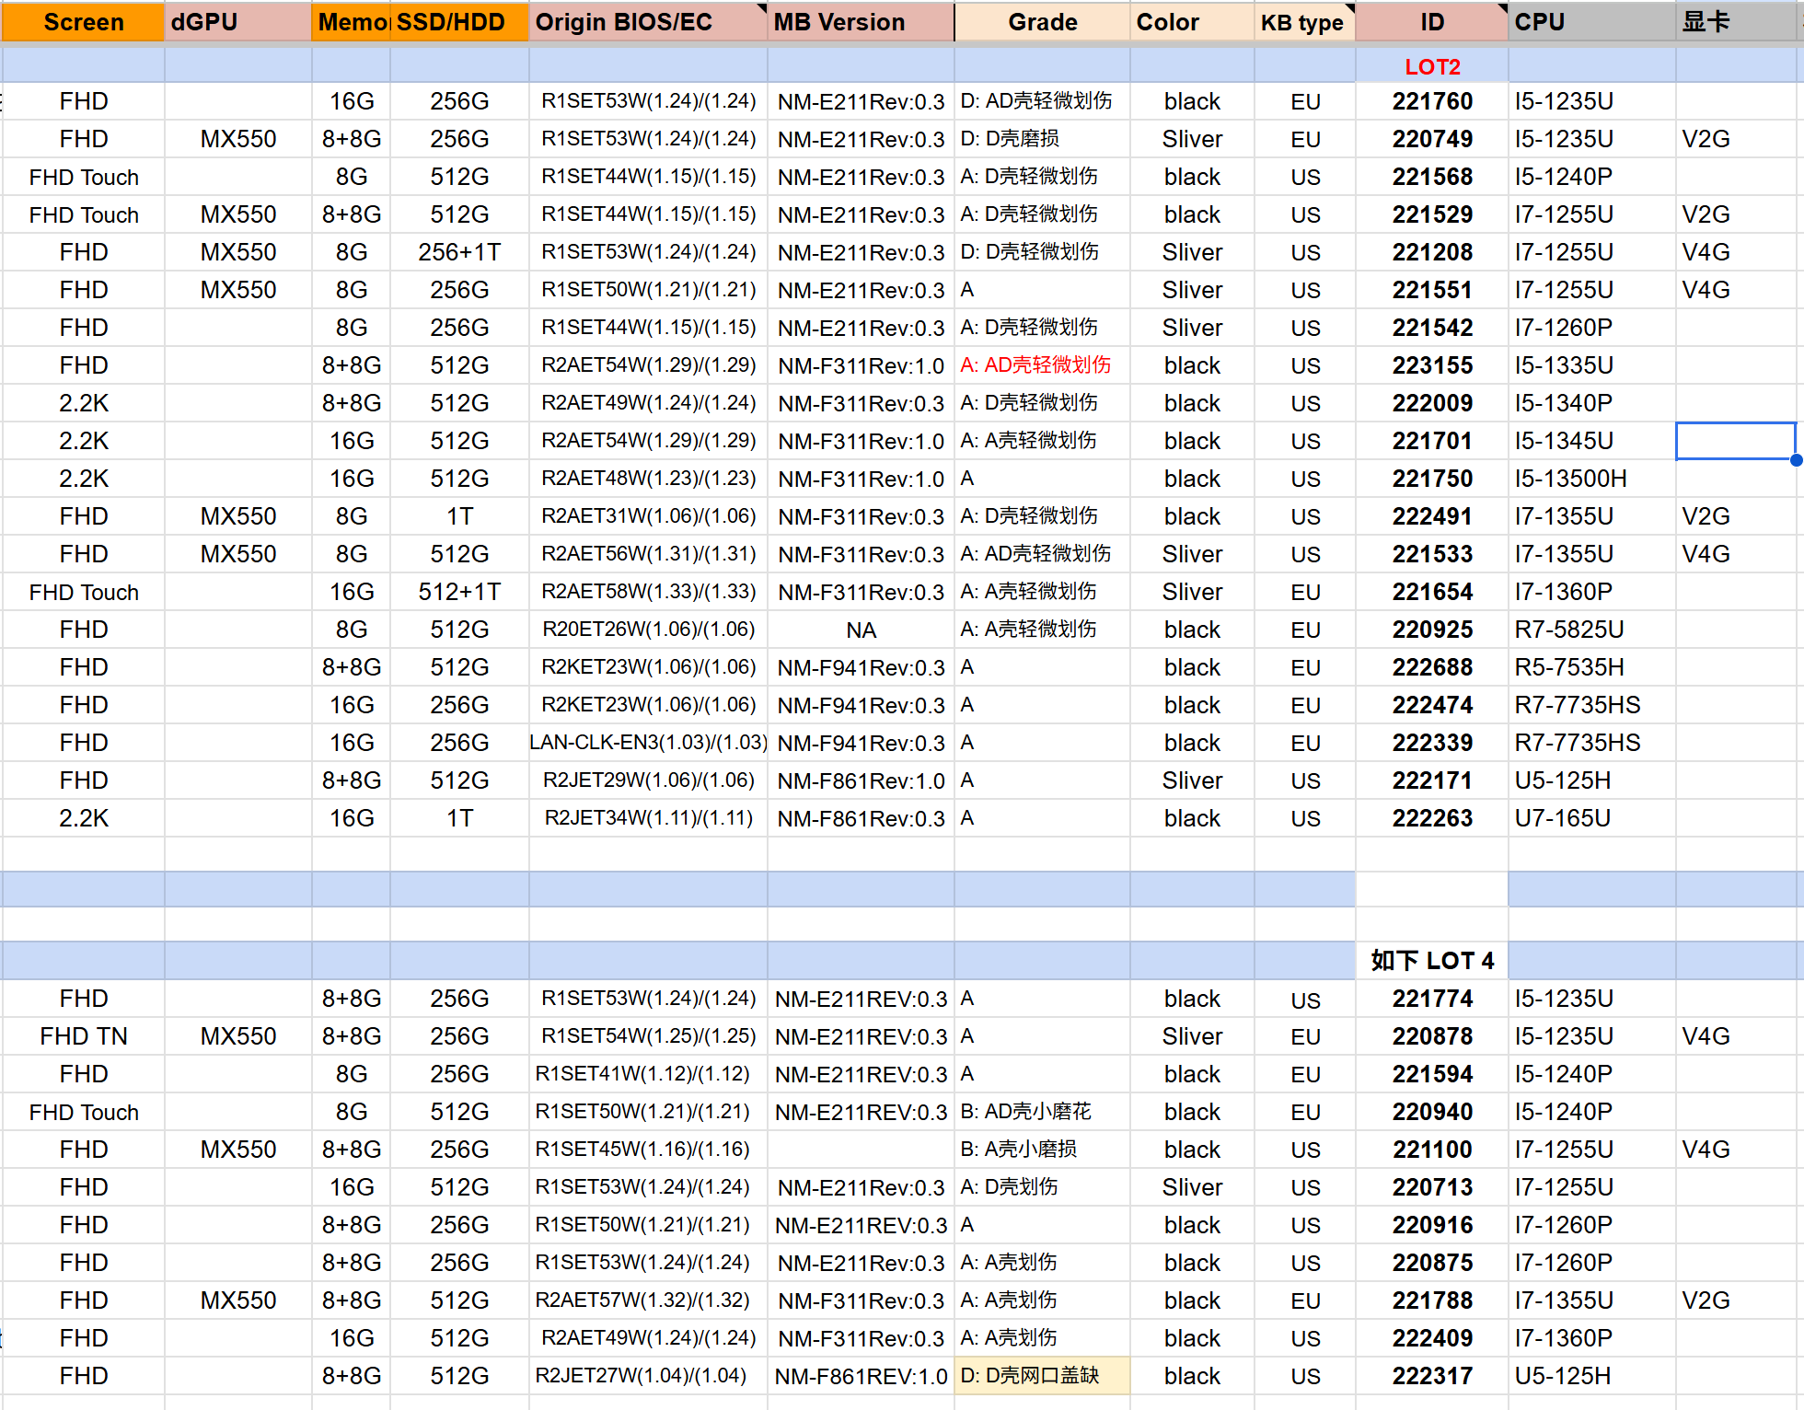This screenshot has width=1804, height=1410.
Task: Select the CPU header cell
Action: pyautogui.click(x=1591, y=22)
